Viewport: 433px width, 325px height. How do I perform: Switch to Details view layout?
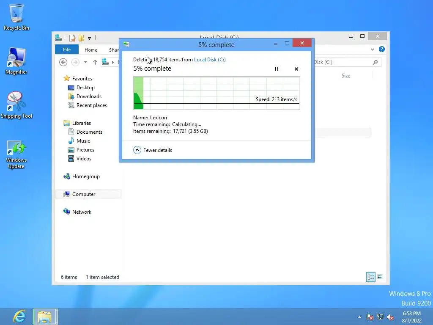pyautogui.click(x=370, y=277)
